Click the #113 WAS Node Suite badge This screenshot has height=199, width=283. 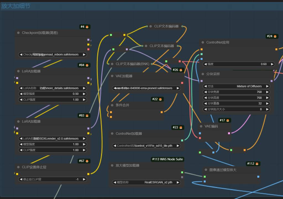click(167, 159)
